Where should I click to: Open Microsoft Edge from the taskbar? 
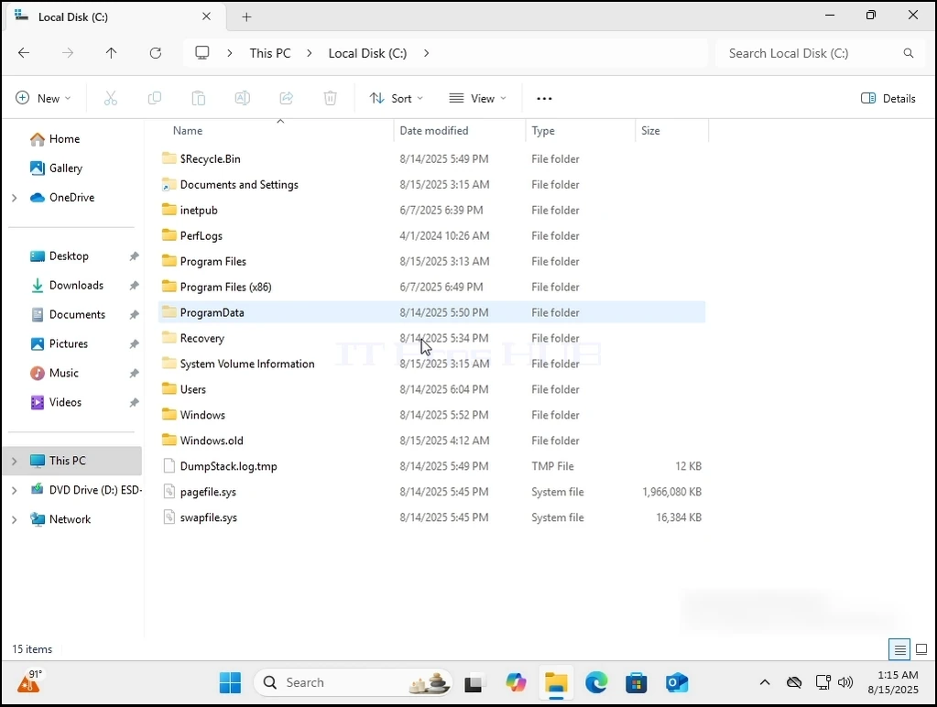pyautogui.click(x=596, y=682)
